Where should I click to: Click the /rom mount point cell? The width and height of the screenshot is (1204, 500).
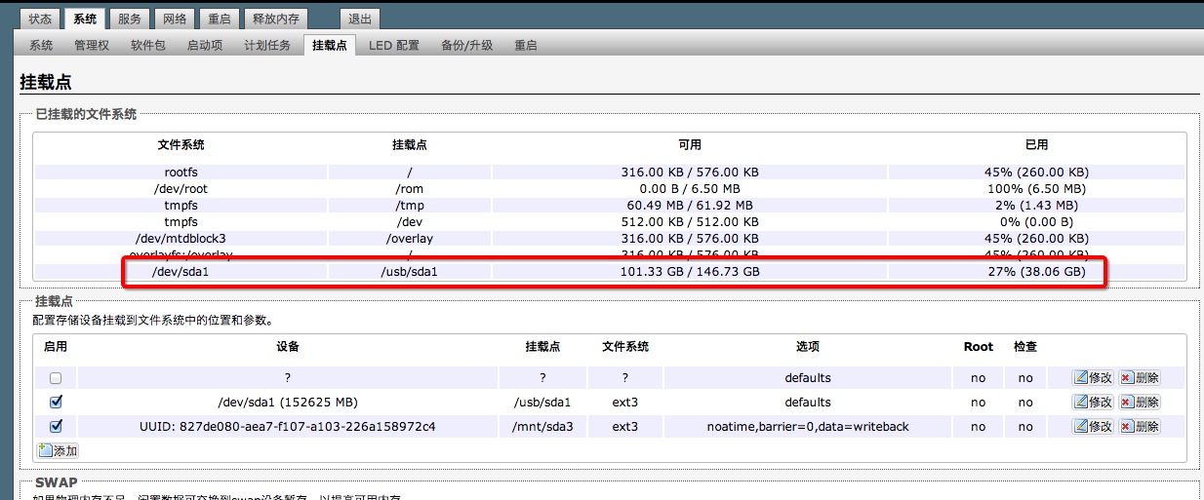pyautogui.click(x=409, y=188)
